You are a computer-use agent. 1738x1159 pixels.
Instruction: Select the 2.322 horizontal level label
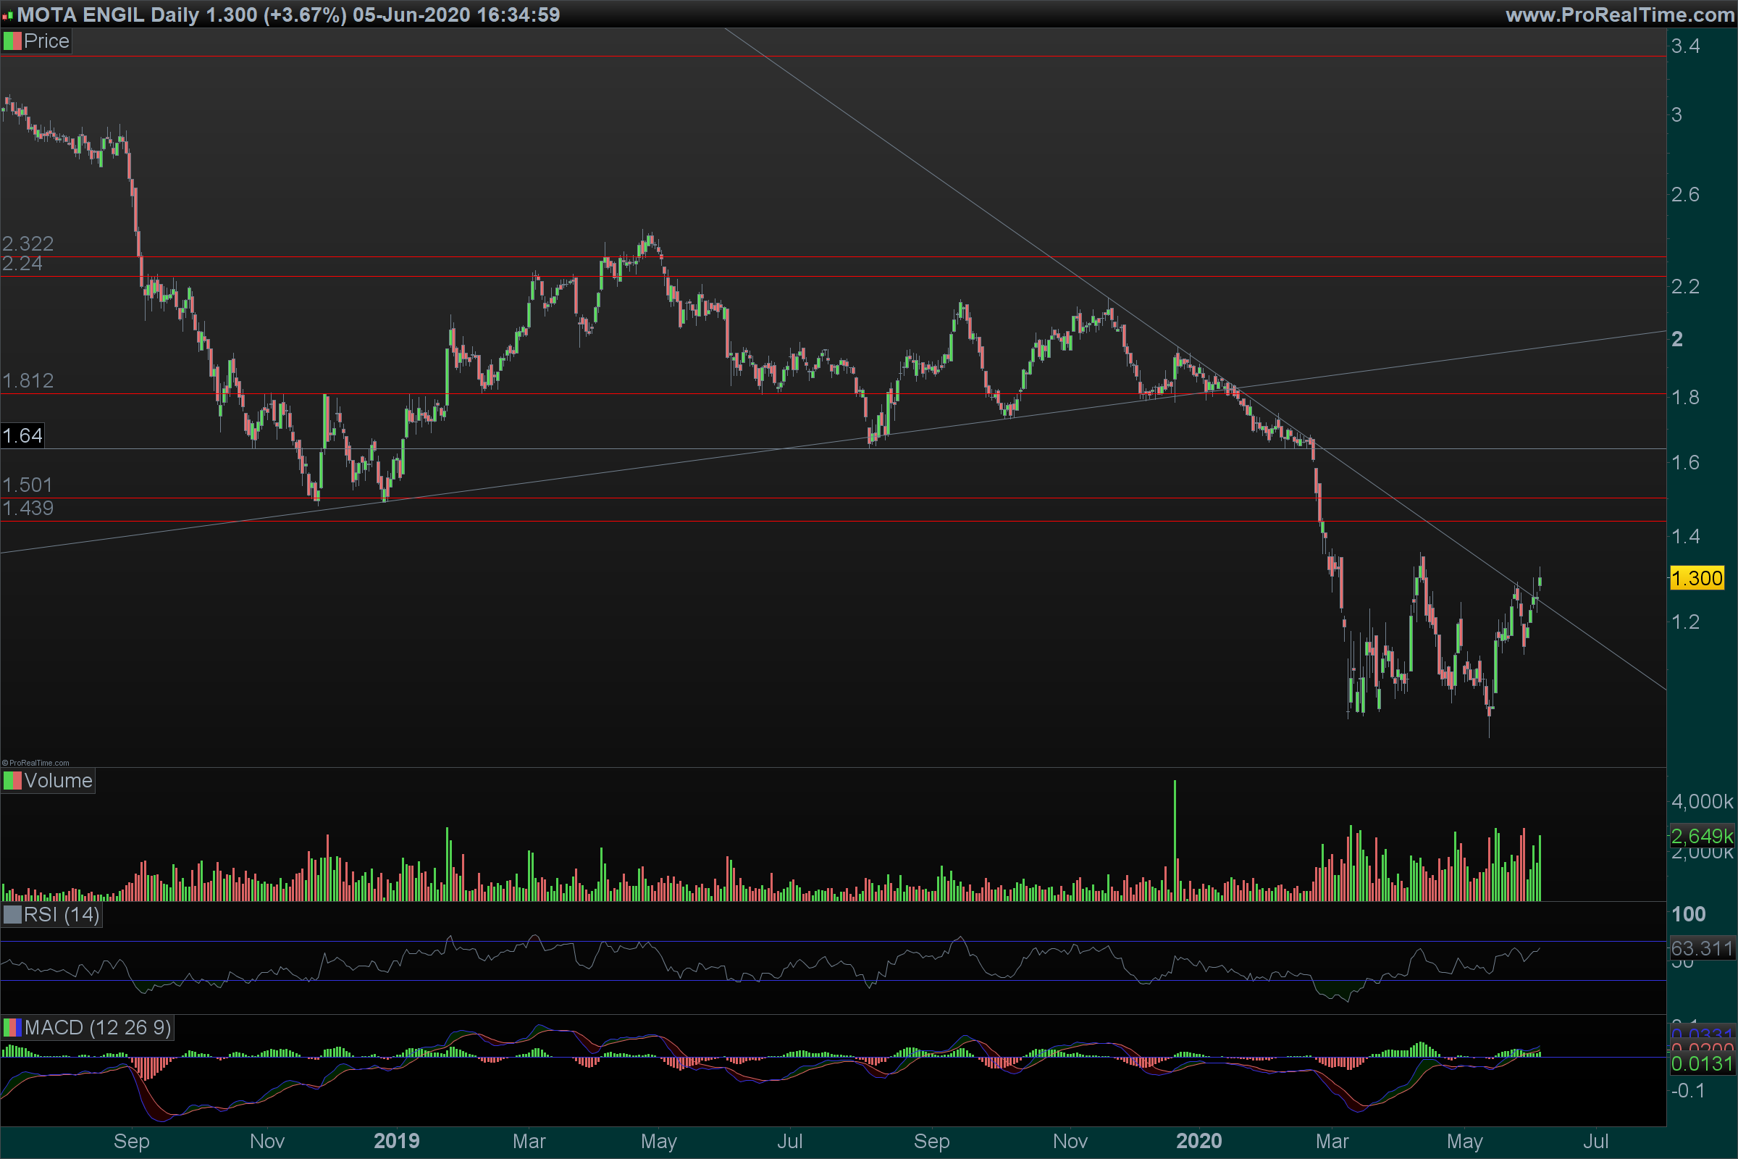click(x=28, y=243)
